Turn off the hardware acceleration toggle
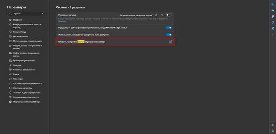 169,35
